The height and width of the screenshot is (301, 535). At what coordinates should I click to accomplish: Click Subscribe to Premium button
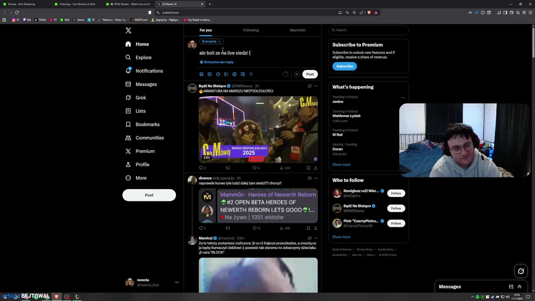coord(344,66)
